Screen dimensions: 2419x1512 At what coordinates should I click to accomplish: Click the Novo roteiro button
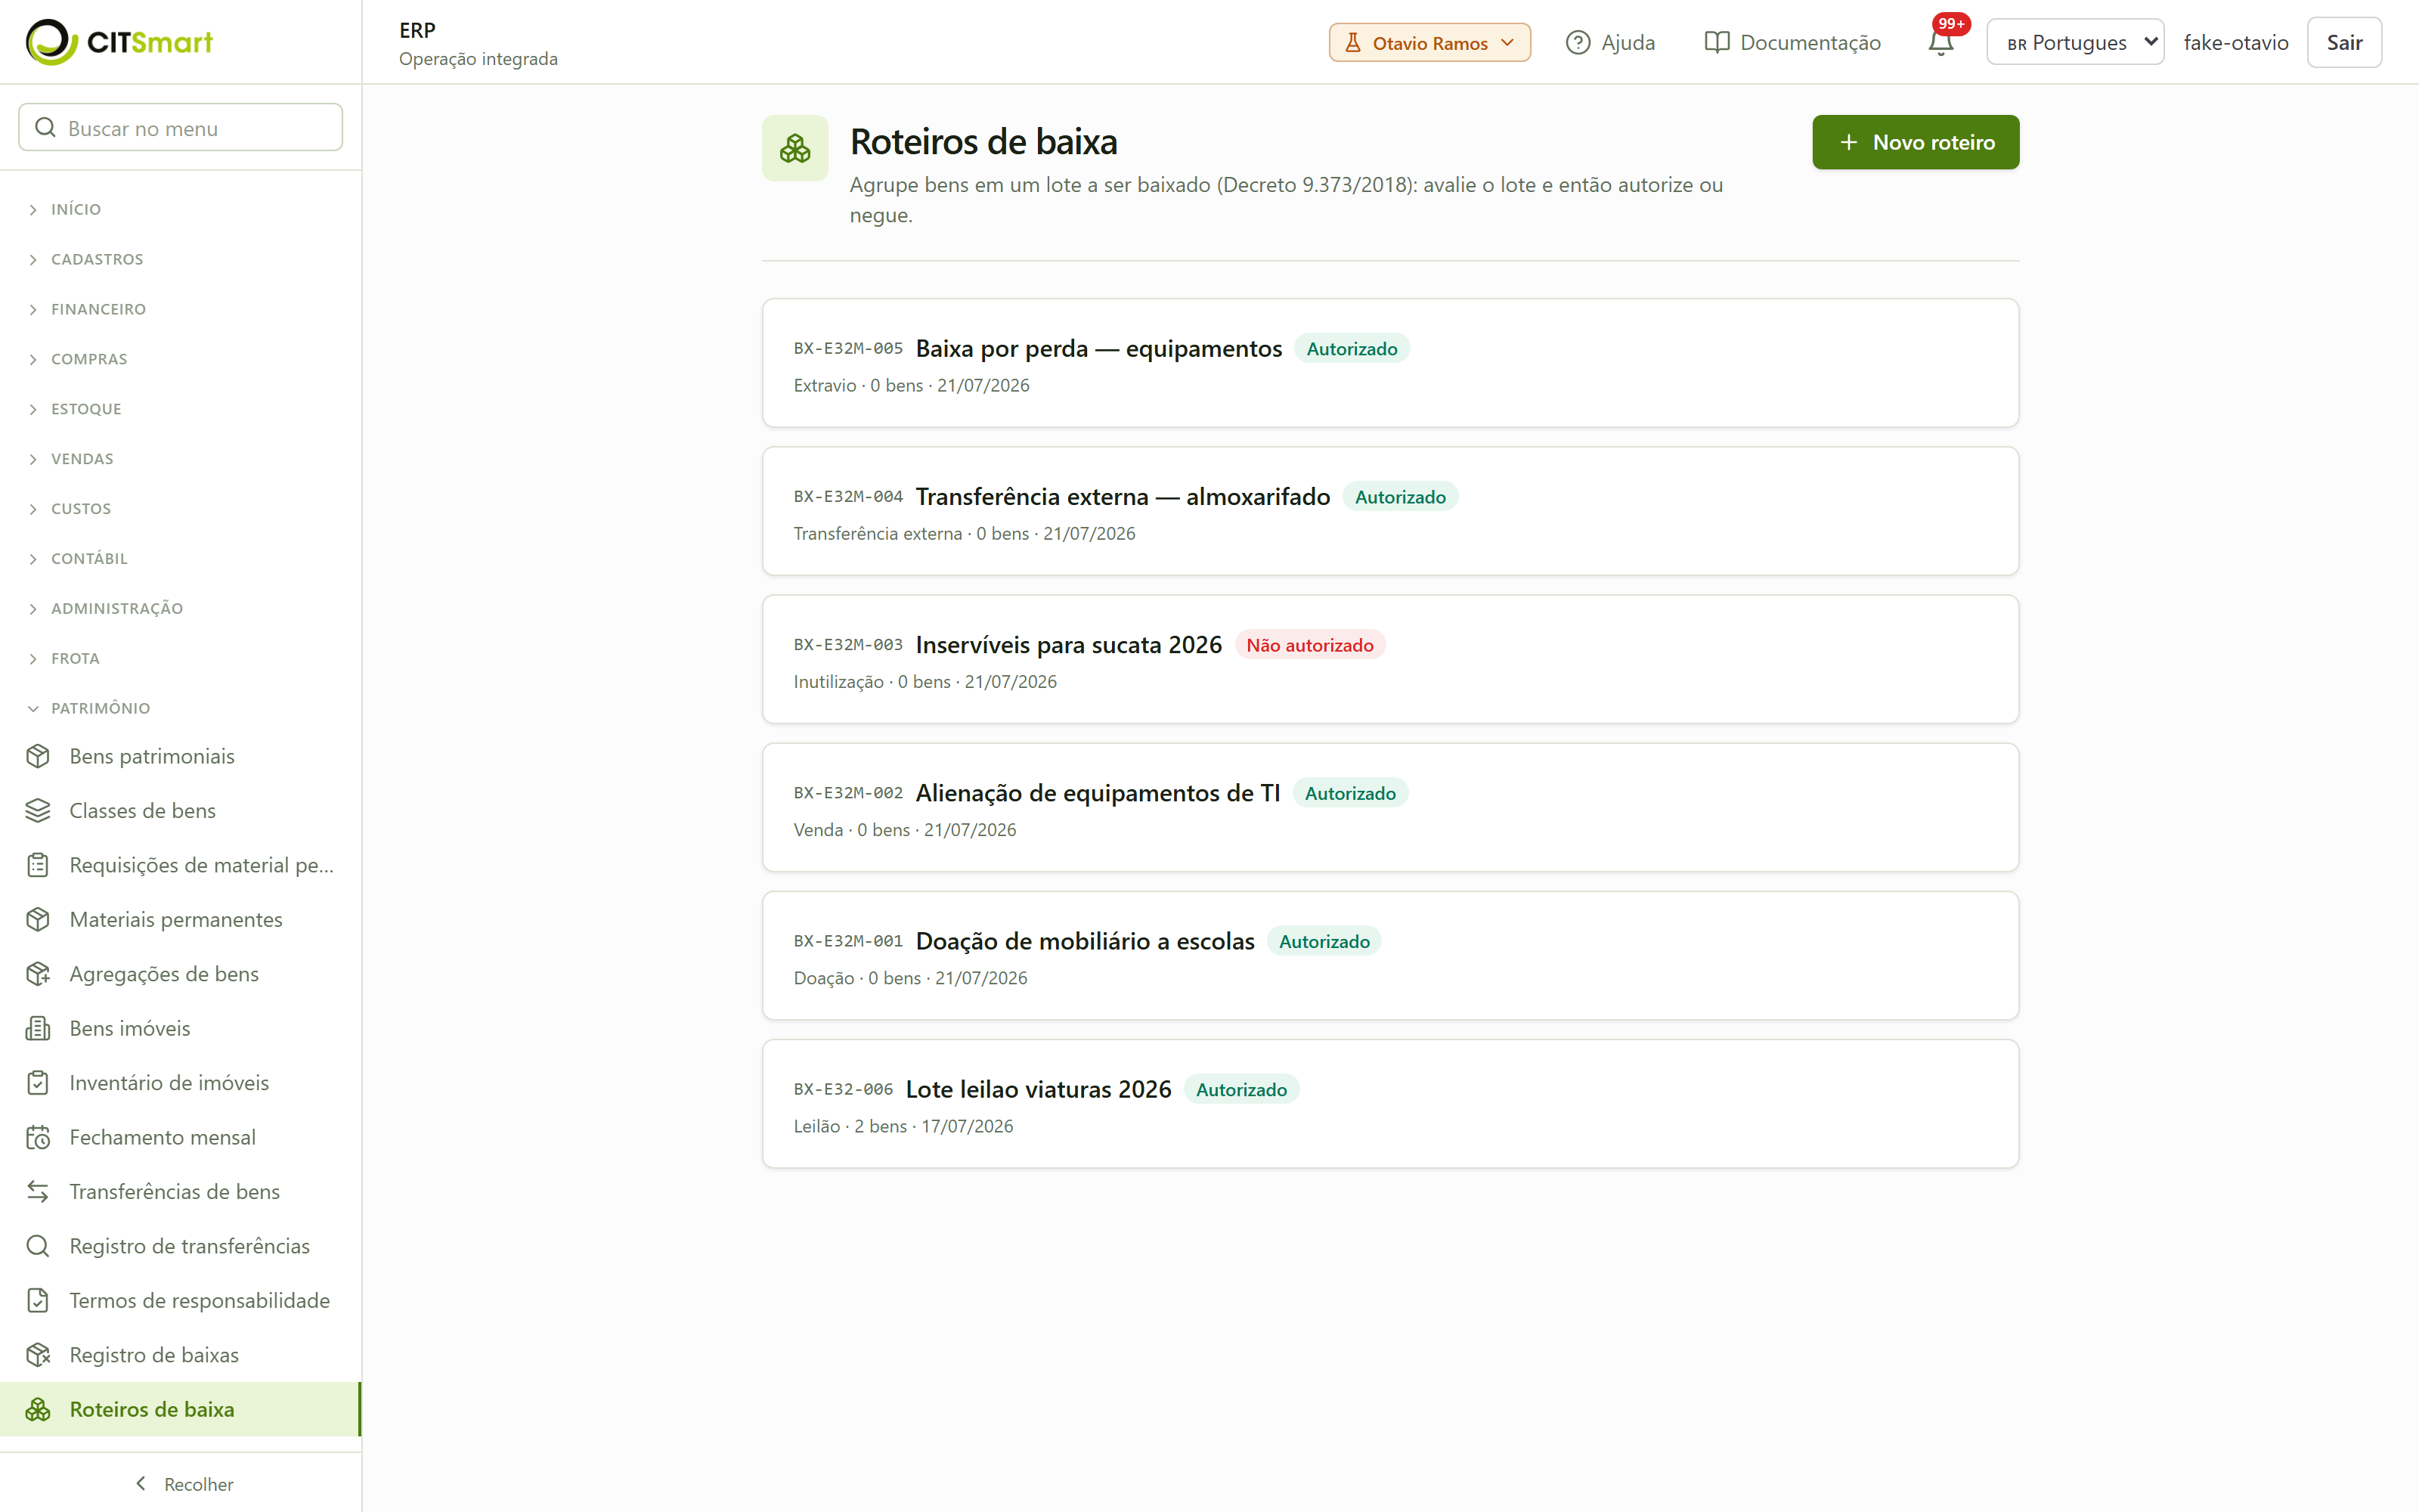(x=1916, y=142)
